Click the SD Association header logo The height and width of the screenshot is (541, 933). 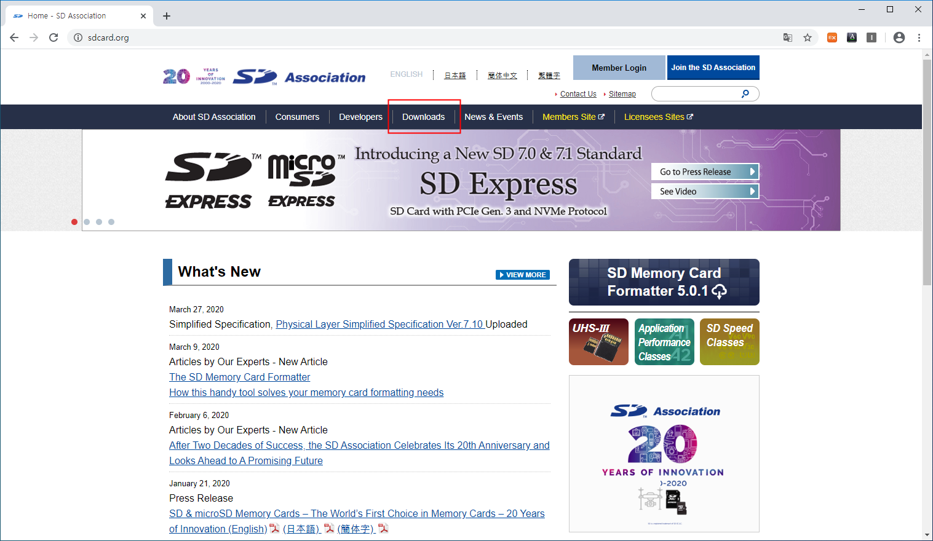click(x=300, y=77)
